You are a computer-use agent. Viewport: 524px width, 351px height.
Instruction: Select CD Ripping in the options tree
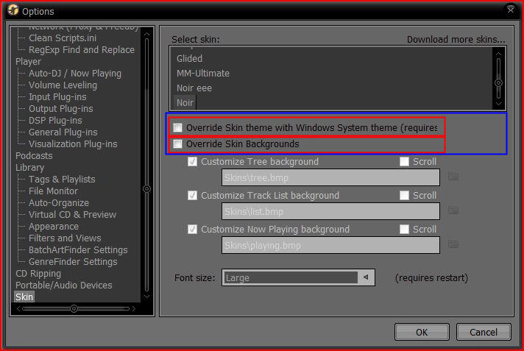click(x=38, y=274)
